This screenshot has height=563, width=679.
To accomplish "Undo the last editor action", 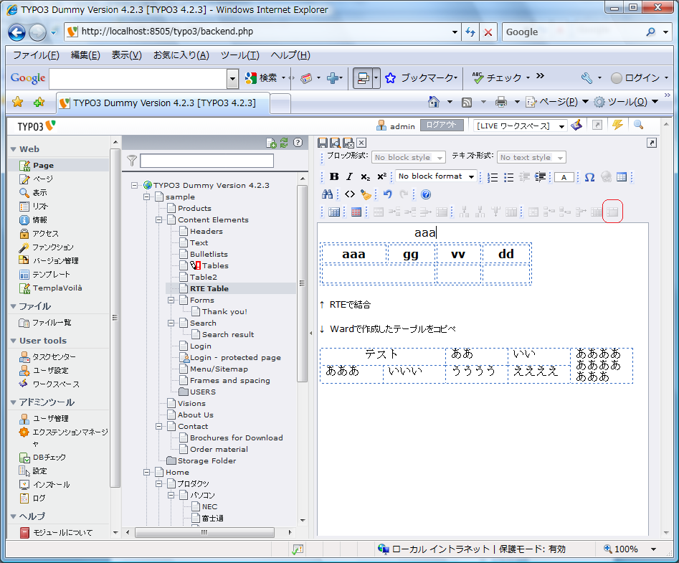I will 388,194.
